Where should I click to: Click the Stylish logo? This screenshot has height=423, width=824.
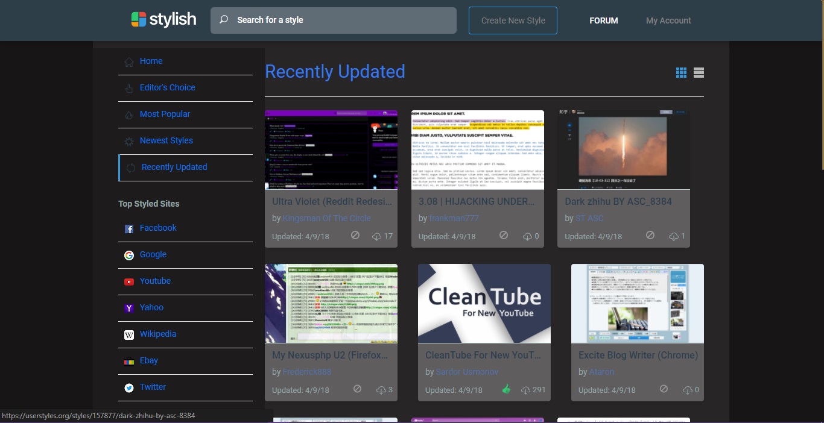163,20
